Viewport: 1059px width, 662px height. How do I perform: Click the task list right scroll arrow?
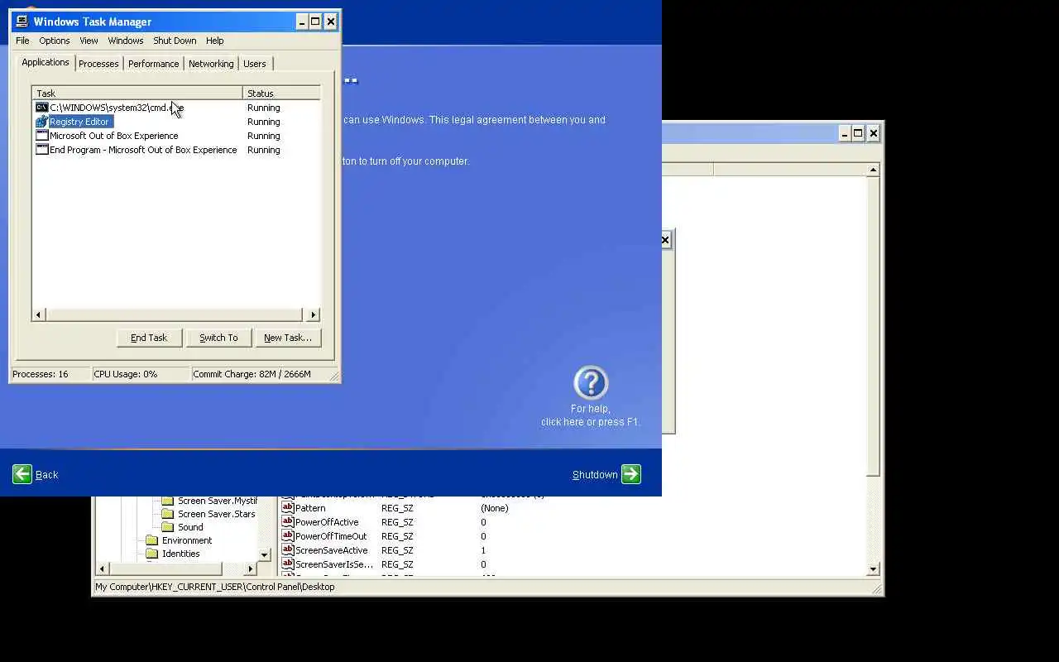point(313,314)
